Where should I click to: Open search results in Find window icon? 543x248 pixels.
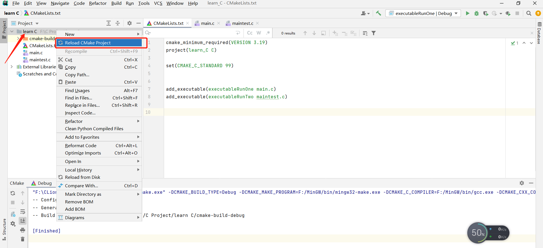click(x=324, y=33)
